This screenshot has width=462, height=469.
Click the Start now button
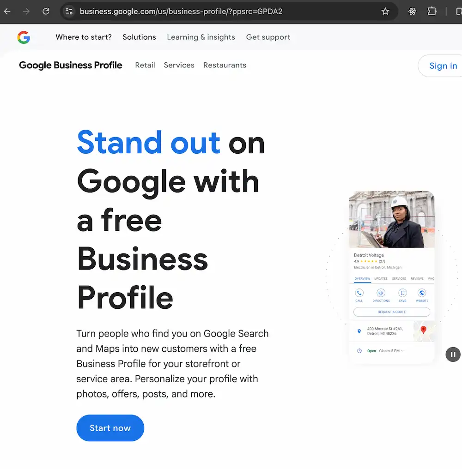[110, 428]
